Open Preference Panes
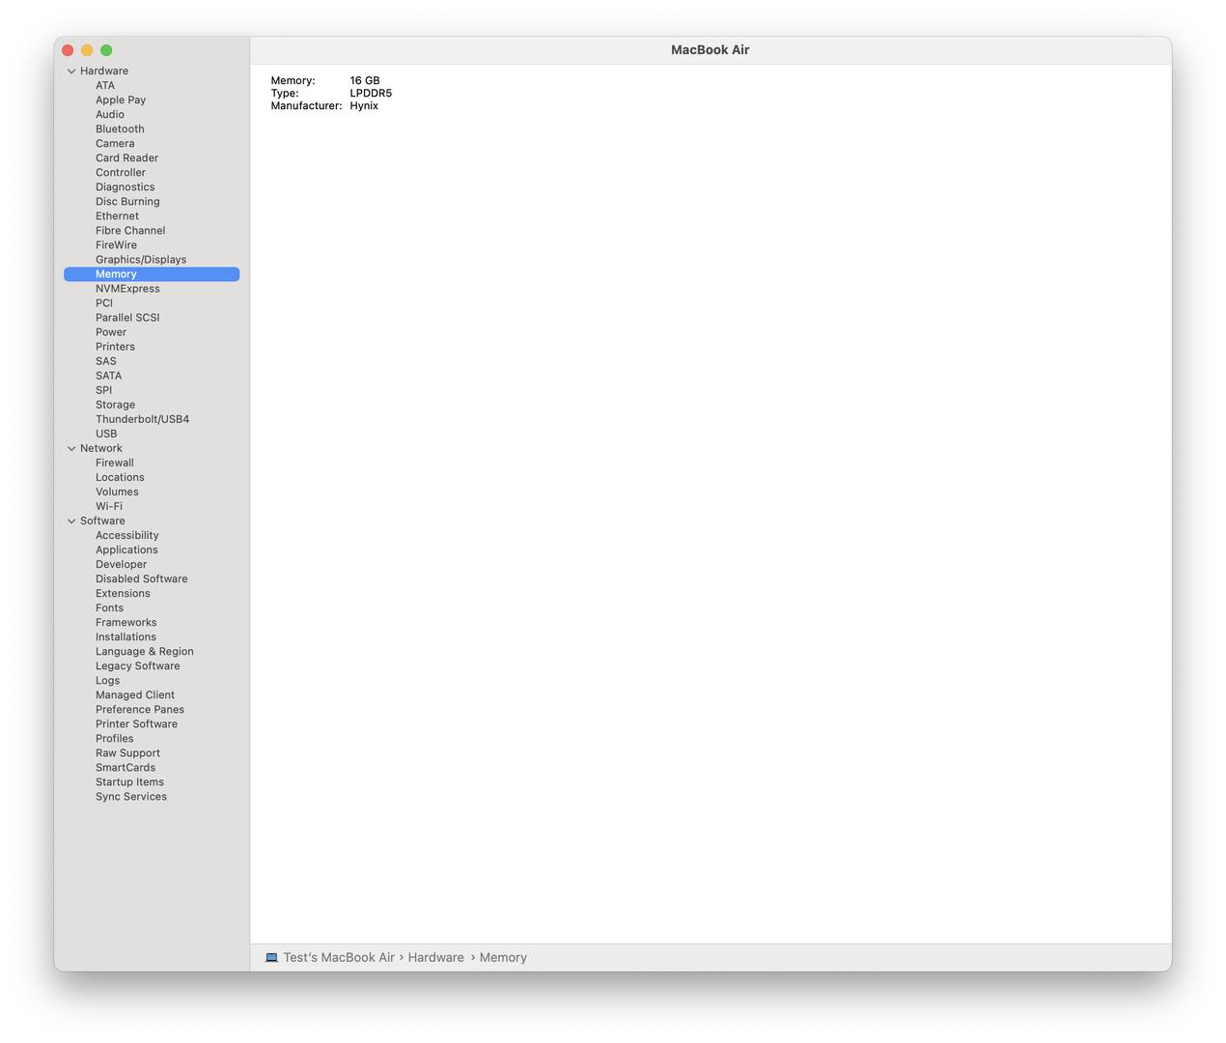Viewport: 1226px width, 1043px height. (x=140, y=709)
